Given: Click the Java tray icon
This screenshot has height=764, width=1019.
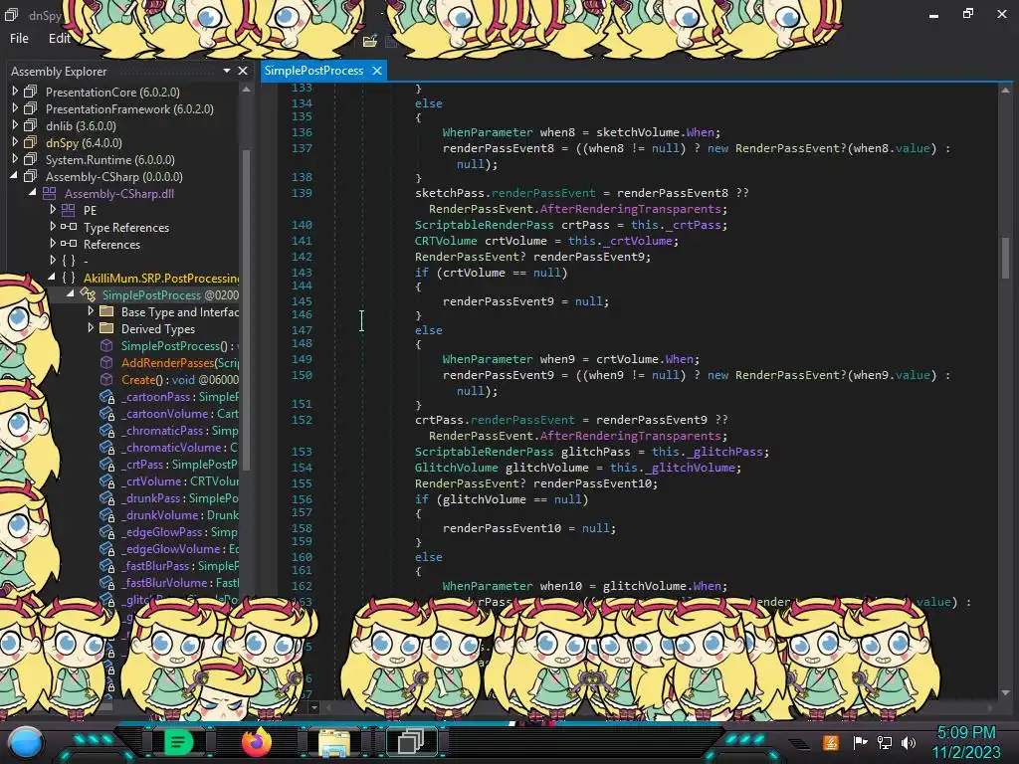Looking at the screenshot, I should [830, 742].
